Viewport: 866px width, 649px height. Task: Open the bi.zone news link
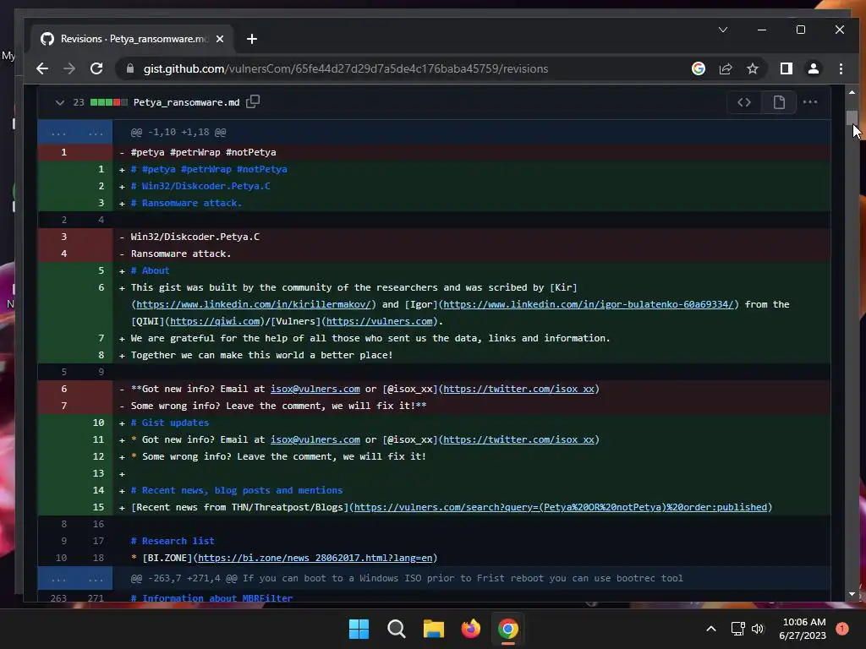pos(315,558)
